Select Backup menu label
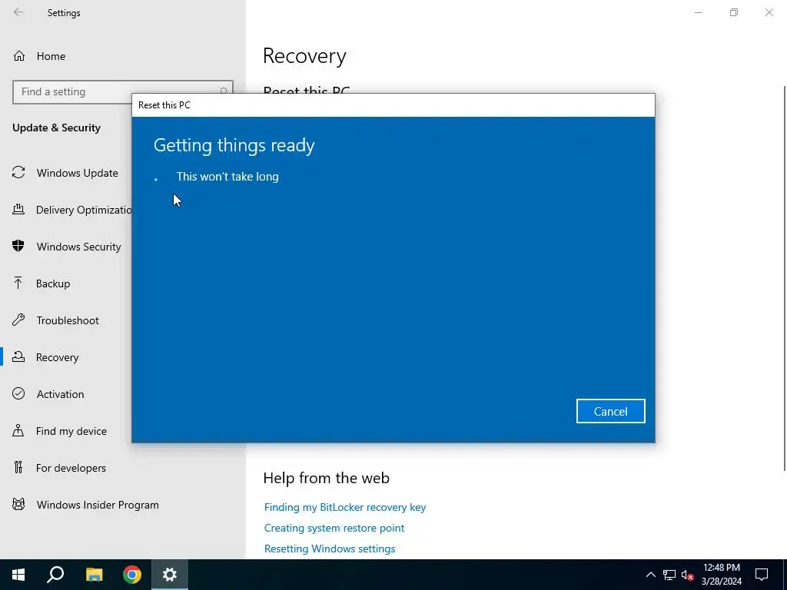The image size is (787, 590). coord(53,284)
